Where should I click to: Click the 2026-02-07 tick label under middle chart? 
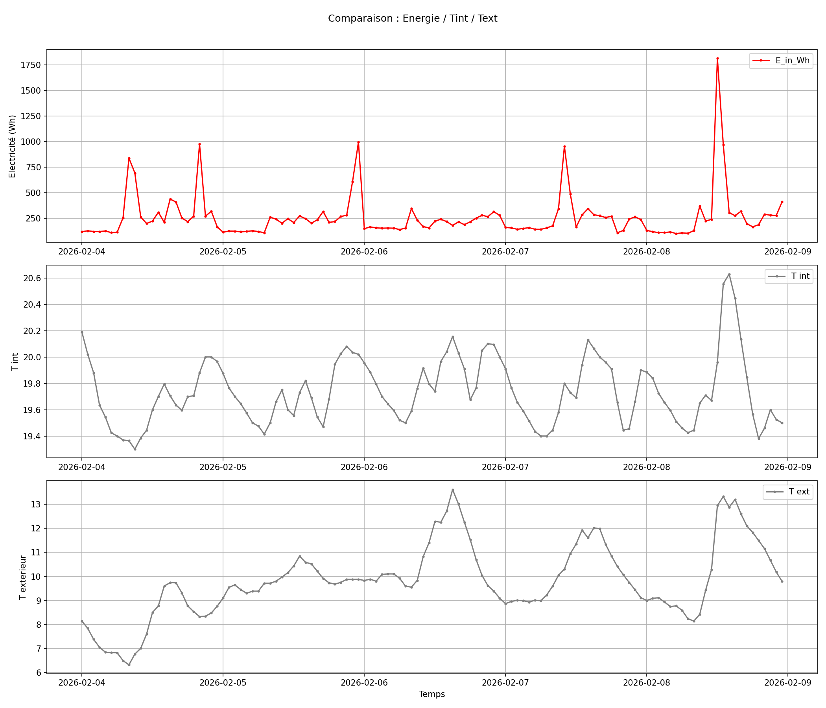505,467
